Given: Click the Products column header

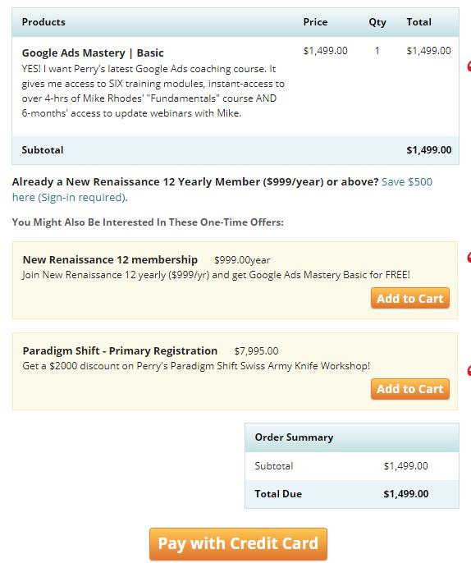Looking at the screenshot, I should [43, 22].
